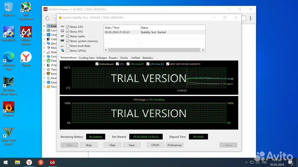The image size is (298, 167).
Task: Uncheck the Stress CPU checkbox
Action: [67, 27]
